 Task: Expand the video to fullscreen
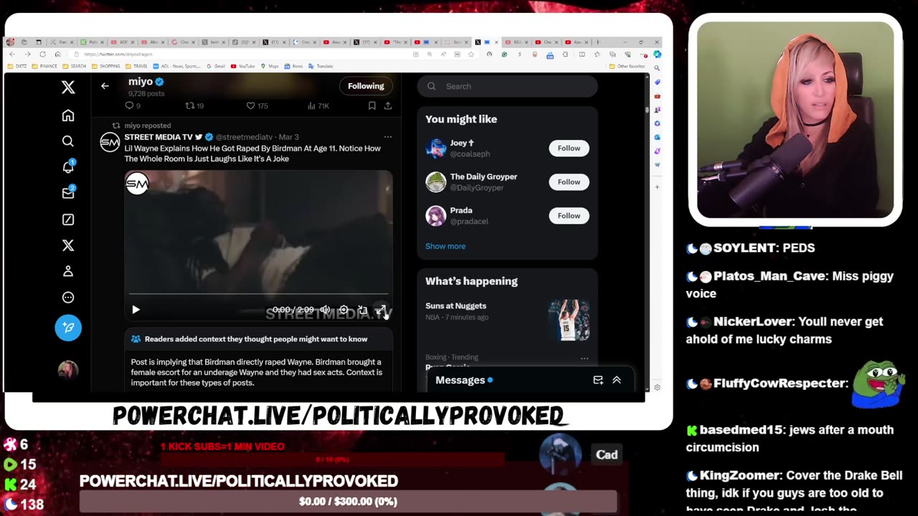[x=381, y=310]
